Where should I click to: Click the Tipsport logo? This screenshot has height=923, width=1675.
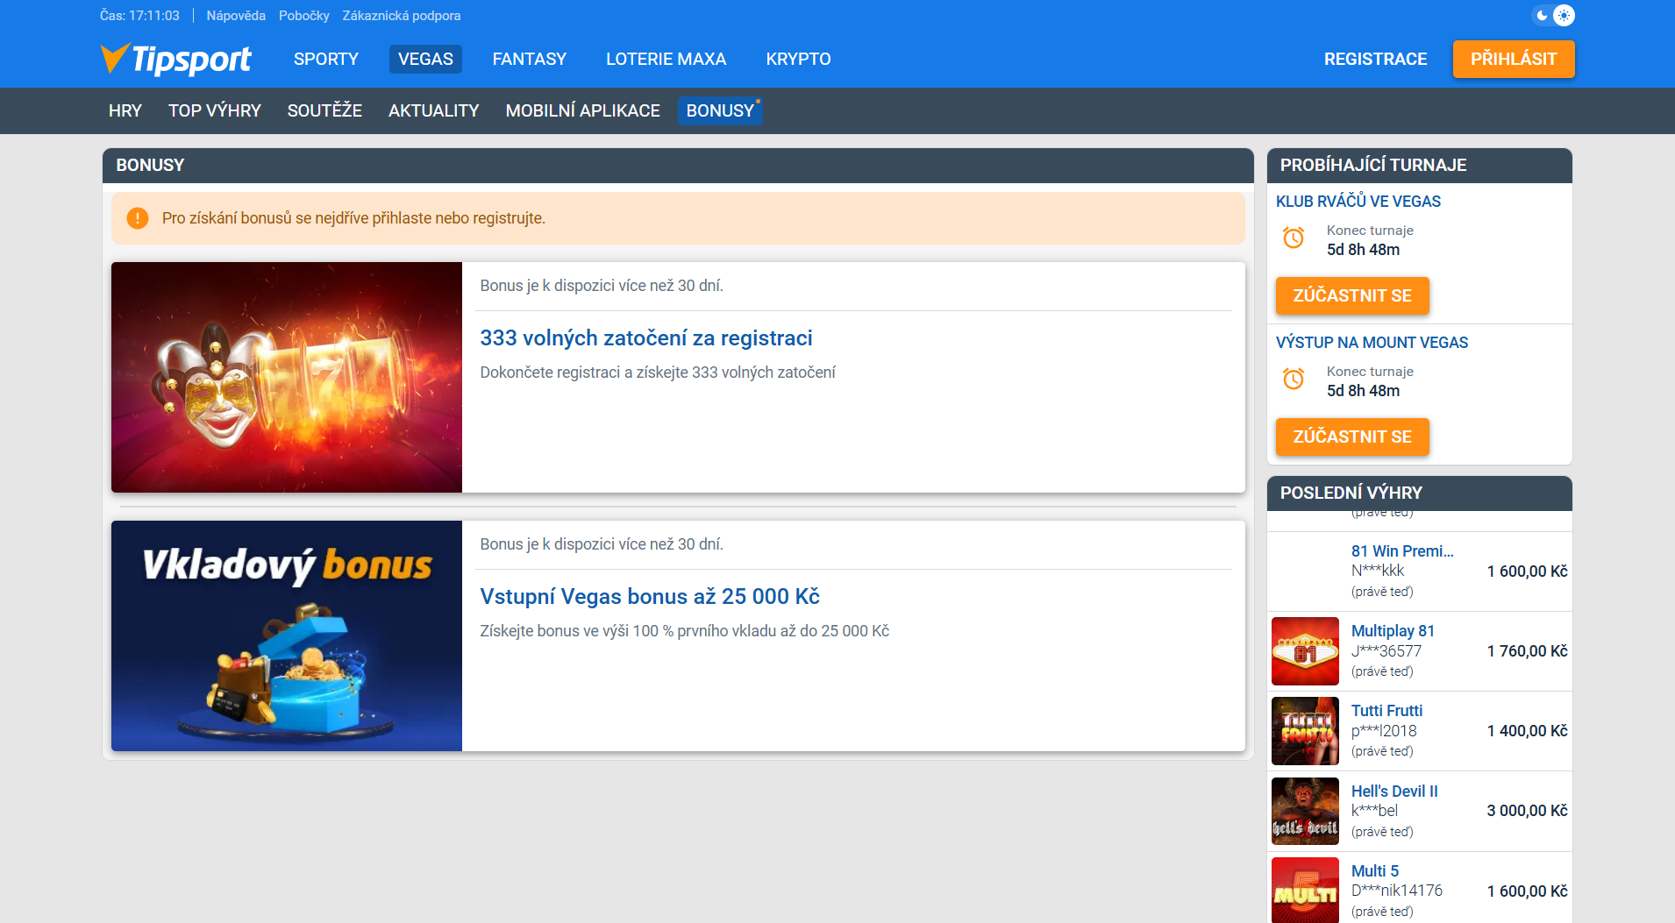coord(175,59)
